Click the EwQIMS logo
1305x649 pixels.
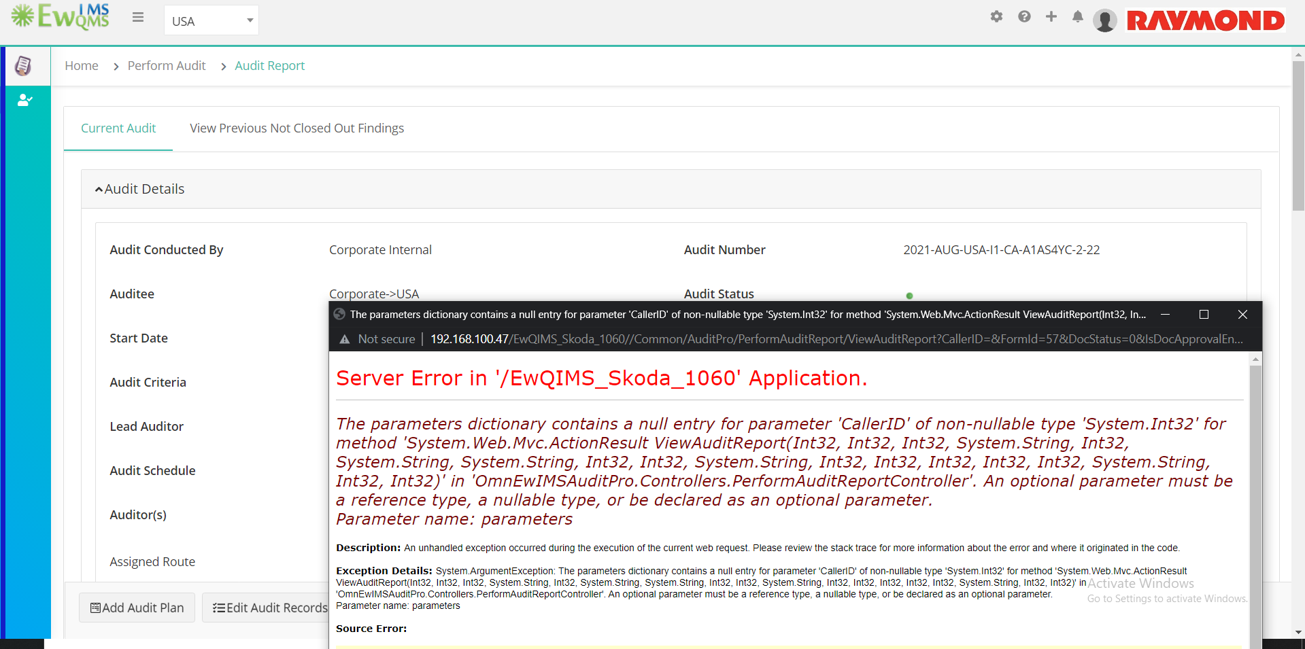pos(60,17)
